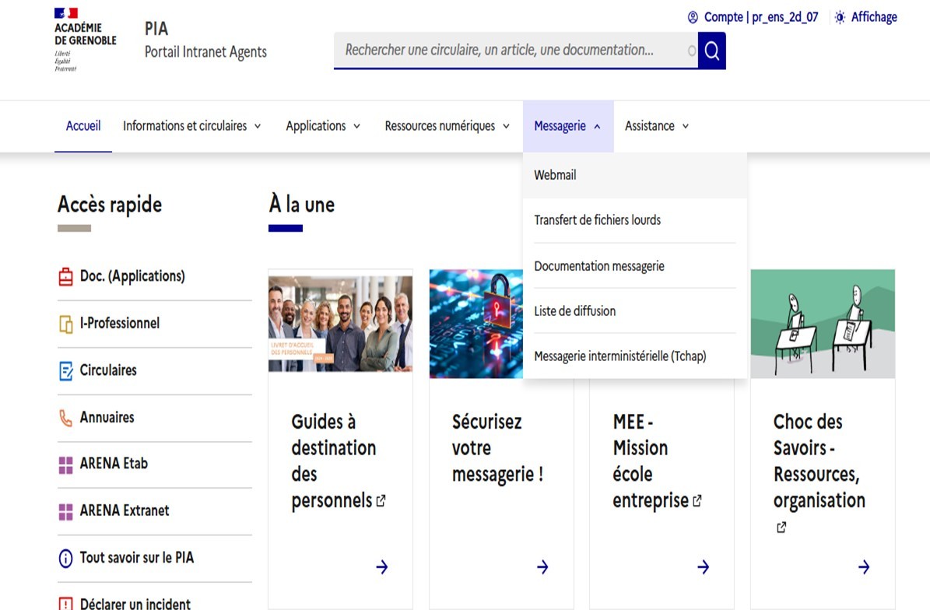
Task: Click the info icon for Tout savoir sur le PIA
Action: [x=66, y=559]
